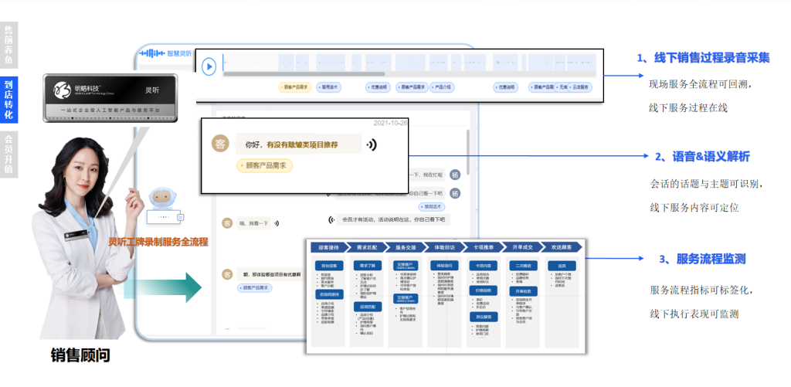
Task: Click the teal right arrow graphic
Action: pos(183,287)
